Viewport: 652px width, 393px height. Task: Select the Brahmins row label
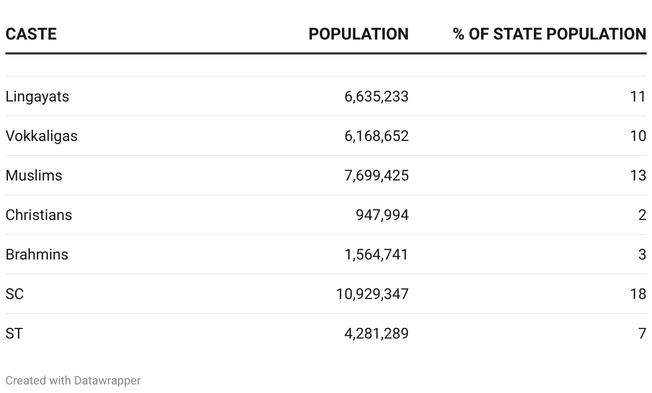click(x=37, y=255)
